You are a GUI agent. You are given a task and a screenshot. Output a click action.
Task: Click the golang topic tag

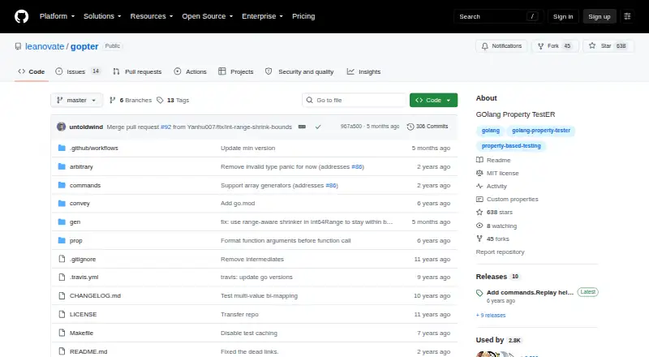(491, 131)
